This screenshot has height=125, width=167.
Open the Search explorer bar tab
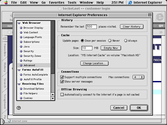(5, 83)
